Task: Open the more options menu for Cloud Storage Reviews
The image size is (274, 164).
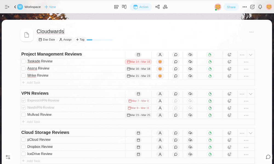Action: click(242, 133)
